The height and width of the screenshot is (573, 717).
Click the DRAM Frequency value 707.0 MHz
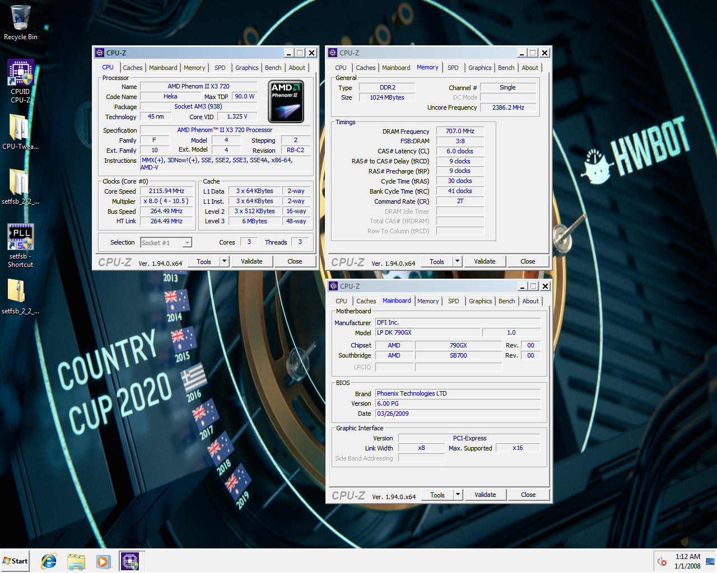click(460, 131)
